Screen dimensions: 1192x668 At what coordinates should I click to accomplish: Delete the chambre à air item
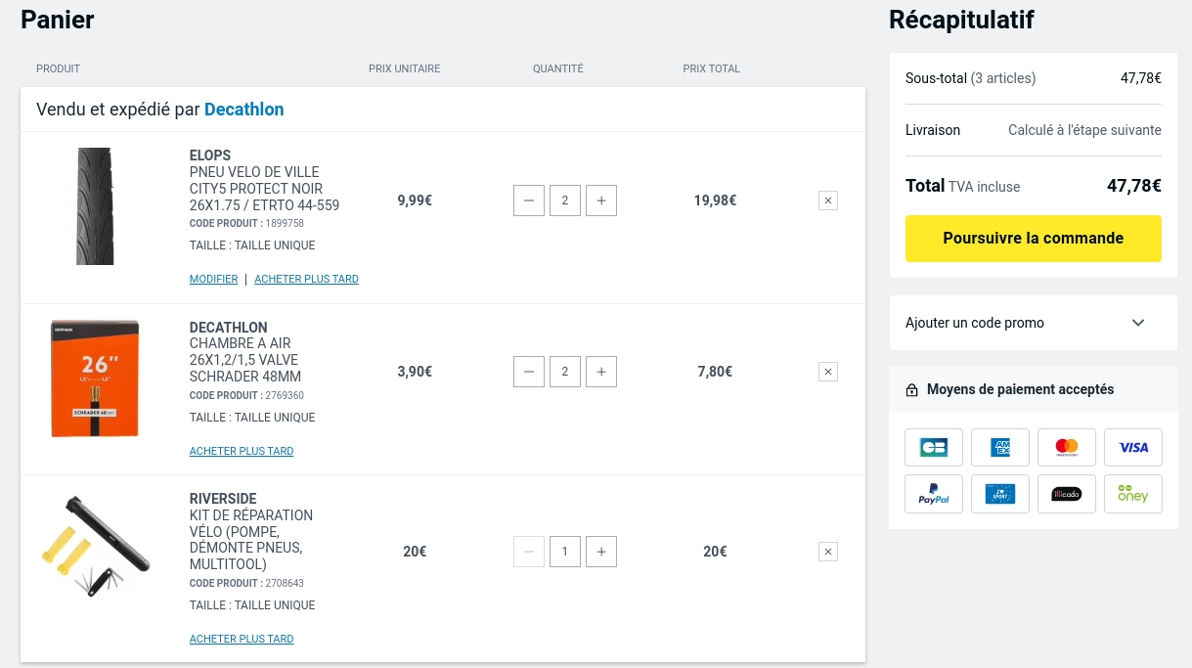[x=827, y=372]
